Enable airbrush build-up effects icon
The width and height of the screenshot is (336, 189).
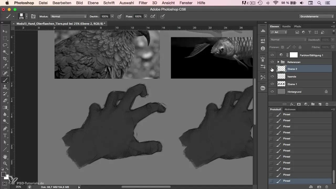153,16
